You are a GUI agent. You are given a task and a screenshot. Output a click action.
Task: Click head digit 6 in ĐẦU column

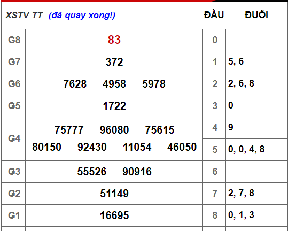click(215, 172)
